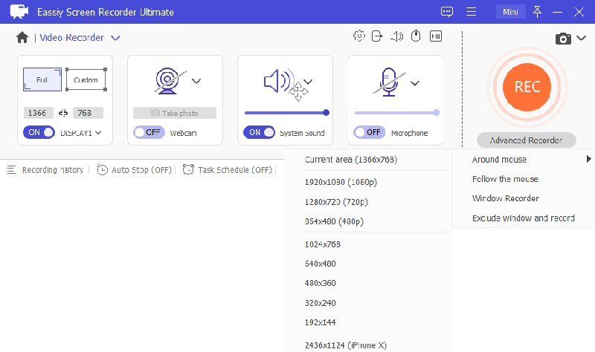Expand the Video Recorder mode dropdown
The image size is (595, 352).
click(x=115, y=38)
